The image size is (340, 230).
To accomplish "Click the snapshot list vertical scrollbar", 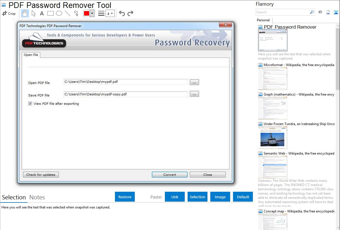I will [x=338, y=58].
